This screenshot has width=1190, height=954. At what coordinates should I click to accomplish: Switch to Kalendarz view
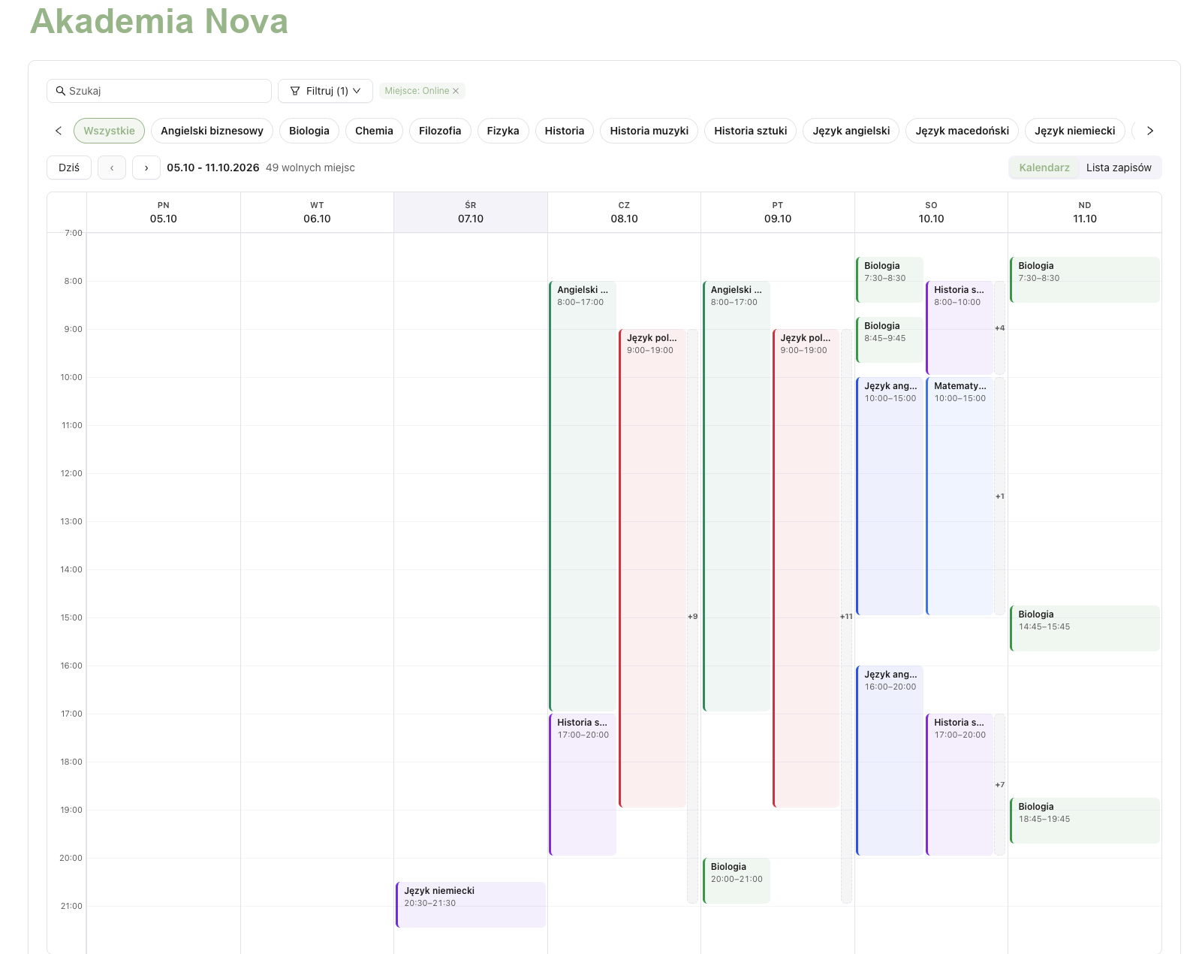(x=1044, y=168)
